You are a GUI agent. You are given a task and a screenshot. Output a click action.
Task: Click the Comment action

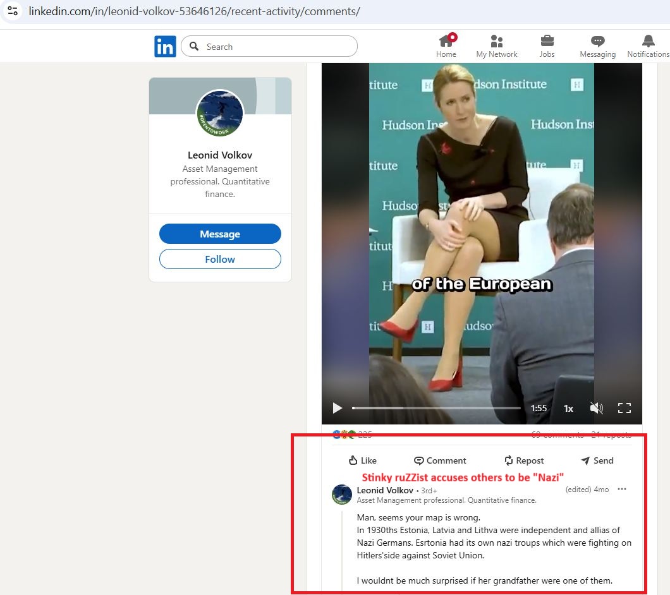440,460
